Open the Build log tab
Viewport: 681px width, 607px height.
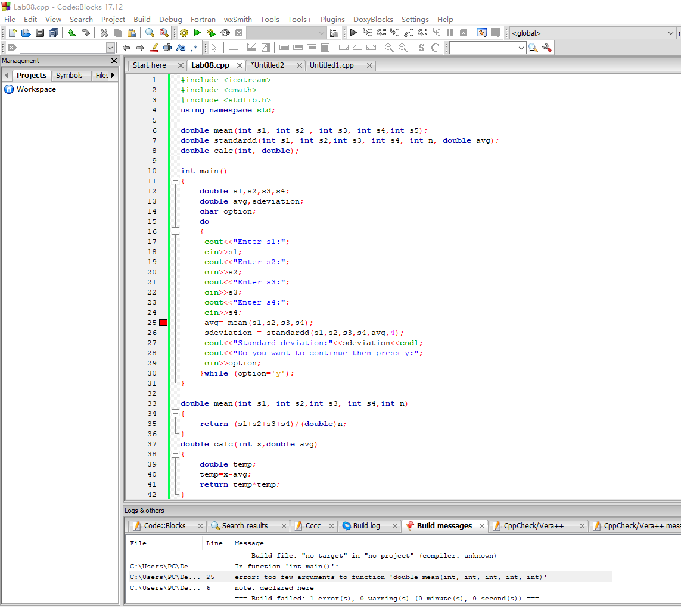tap(366, 526)
